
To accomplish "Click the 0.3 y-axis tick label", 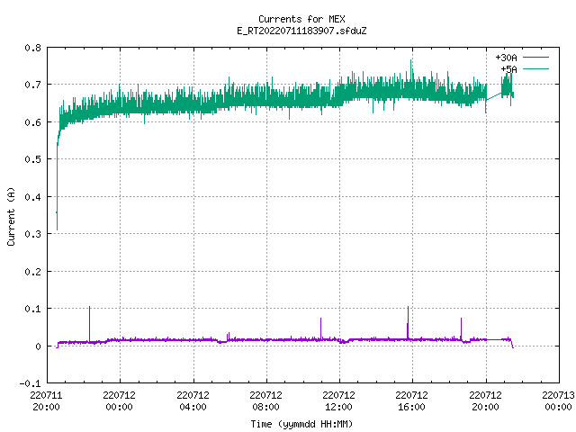I will (32, 234).
